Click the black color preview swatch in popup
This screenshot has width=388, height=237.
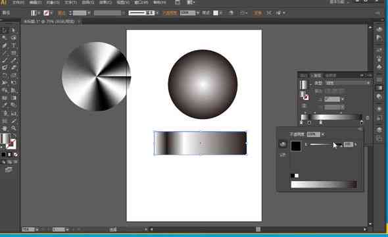(x=296, y=146)
